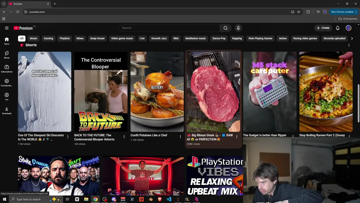This screenshot has height=203, width=360.
Task: Click the install app icon in address bar
Action: pyautogui.click(x=292, y=12)
